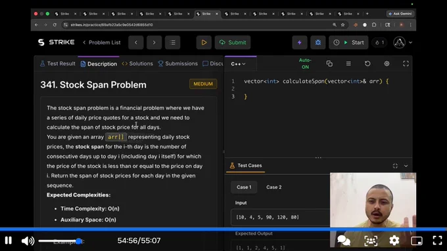Pause the video playback
This screenshot has height=251, width=447.
pyautogui.click(x=9, y=241)
